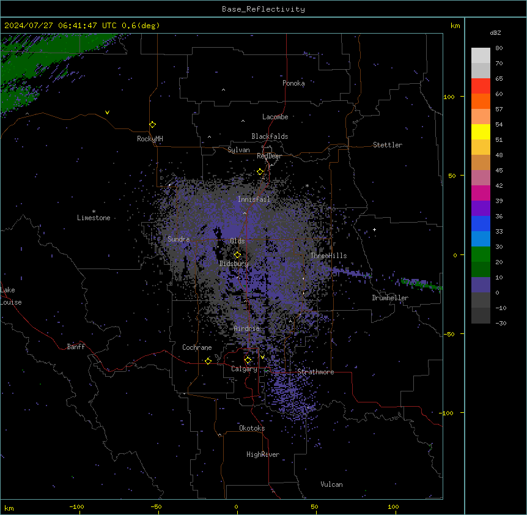527x515 pixels.
Task: Click the Olds city label
Action: [x=237, y=241]
